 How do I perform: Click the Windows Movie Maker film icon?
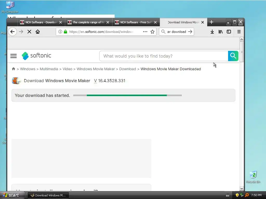16,81
